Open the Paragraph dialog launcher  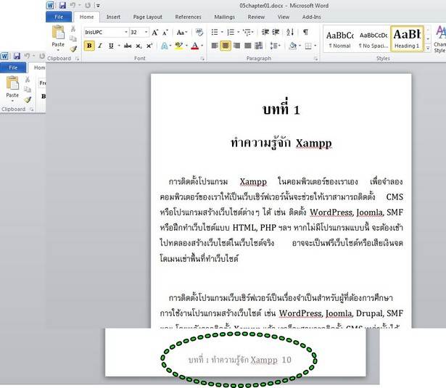315,59
